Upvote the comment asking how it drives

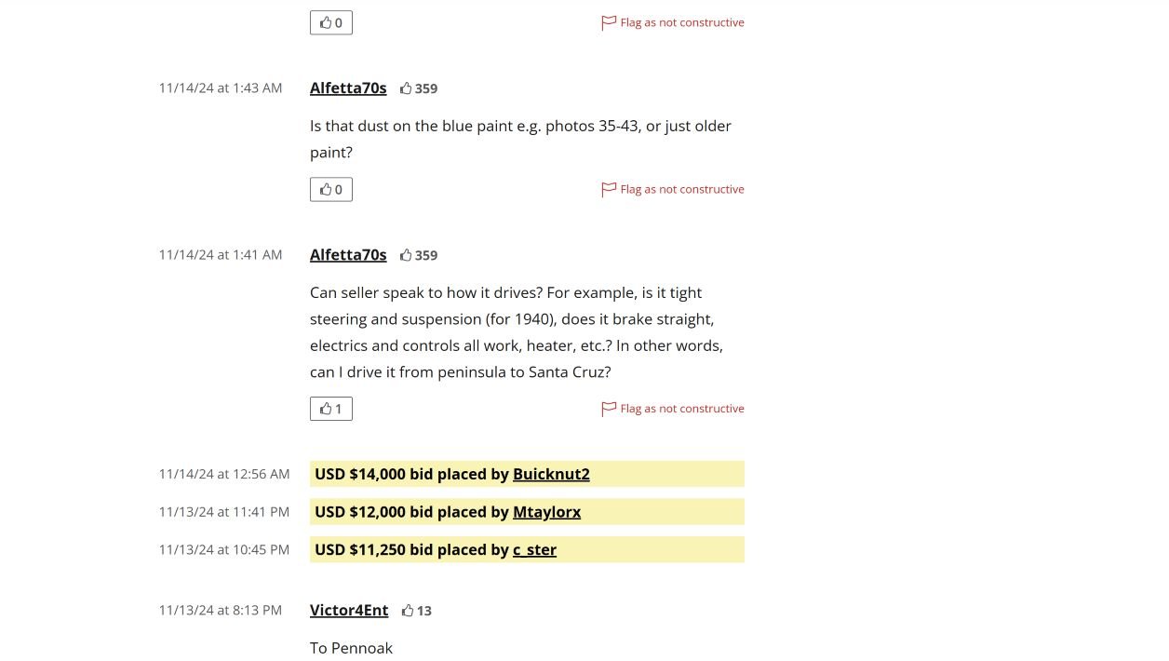click(330, 409)
